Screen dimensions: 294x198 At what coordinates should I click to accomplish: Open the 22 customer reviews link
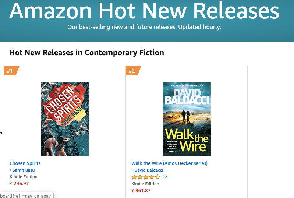click(164, 177)
